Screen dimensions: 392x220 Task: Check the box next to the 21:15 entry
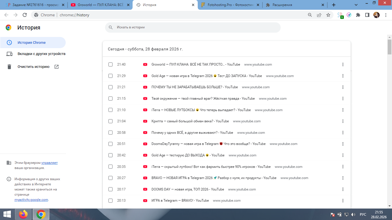click(110, 99)
